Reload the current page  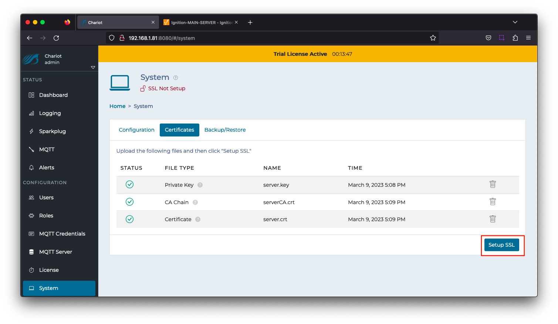point(56,38)
